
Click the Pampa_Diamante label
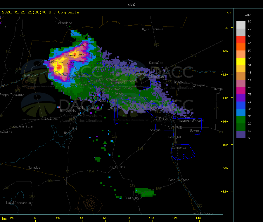coord(12,95)
